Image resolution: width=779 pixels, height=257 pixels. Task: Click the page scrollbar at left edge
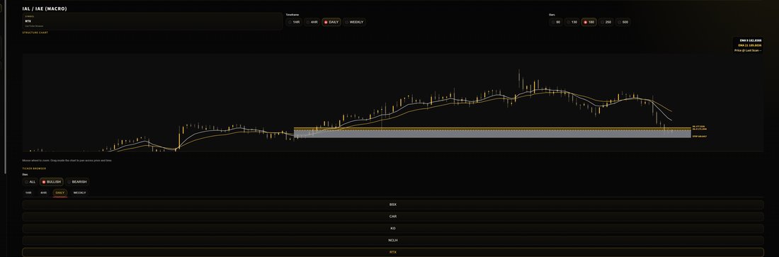tap(6, 87)
